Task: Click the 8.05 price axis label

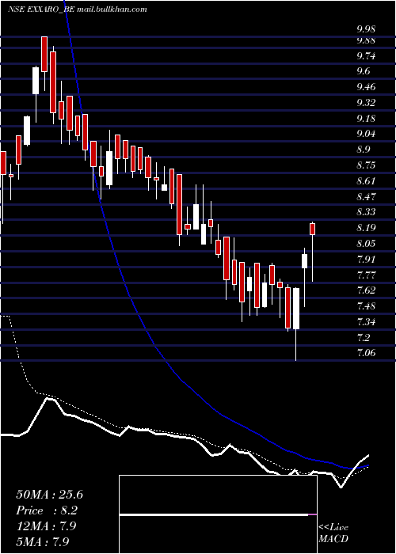Action: (x=366, y=244)
